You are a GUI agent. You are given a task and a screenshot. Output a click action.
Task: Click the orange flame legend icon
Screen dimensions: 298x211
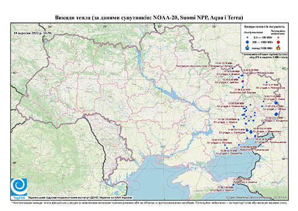coord(279,48)
